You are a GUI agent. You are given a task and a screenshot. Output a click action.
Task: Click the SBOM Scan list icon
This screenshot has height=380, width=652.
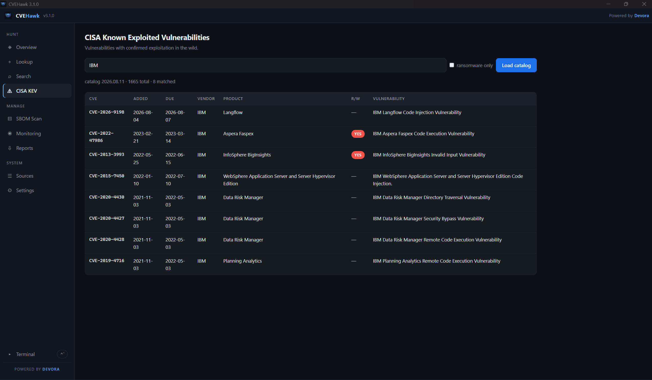(x=10, y=119)
